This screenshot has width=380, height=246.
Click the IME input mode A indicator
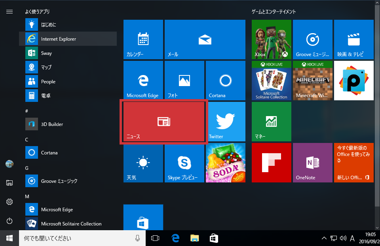(x=352, y=238)
